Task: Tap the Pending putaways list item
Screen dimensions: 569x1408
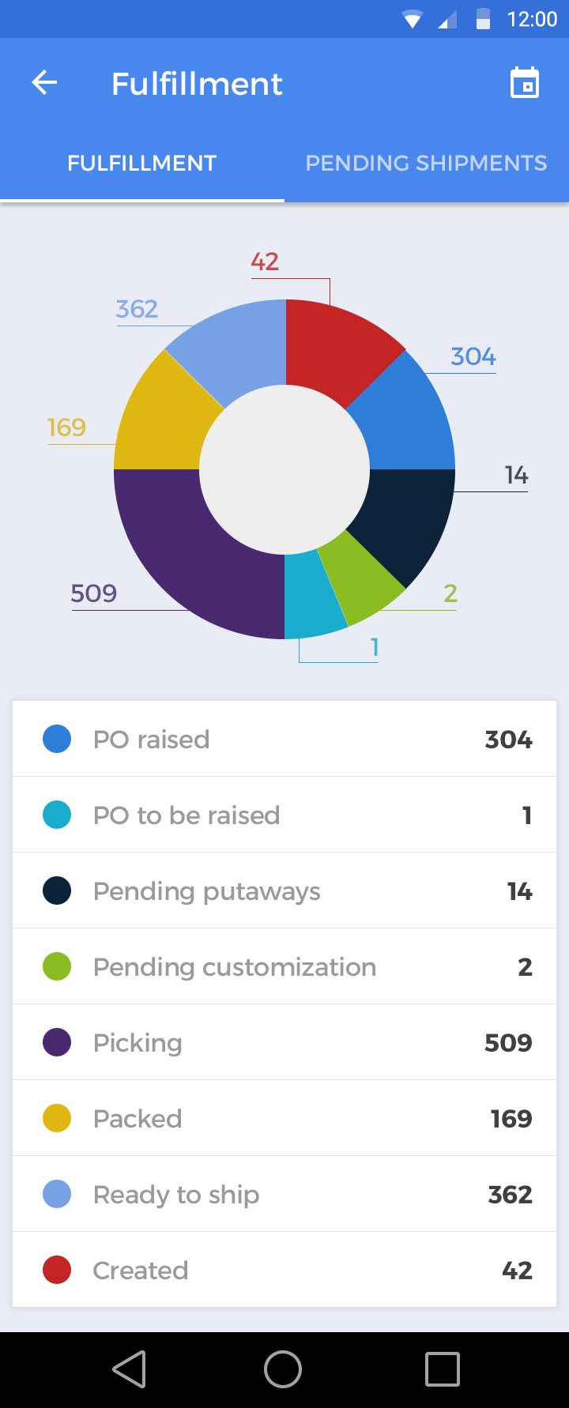Action: tap(284, 890)
